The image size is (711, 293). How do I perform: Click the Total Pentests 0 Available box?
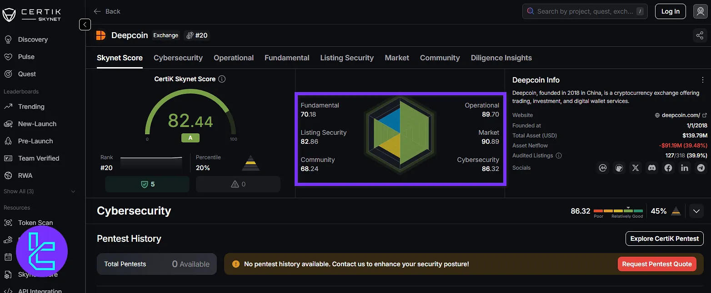[157, 264]
